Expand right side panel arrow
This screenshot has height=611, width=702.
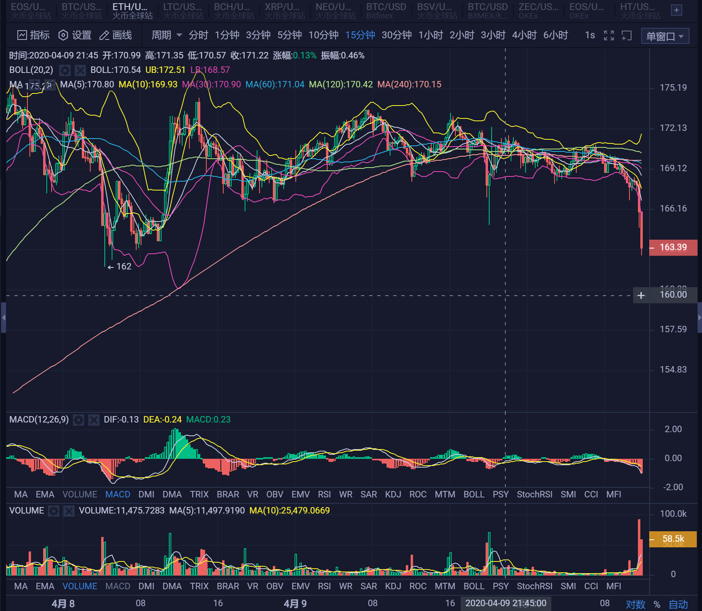700,318
